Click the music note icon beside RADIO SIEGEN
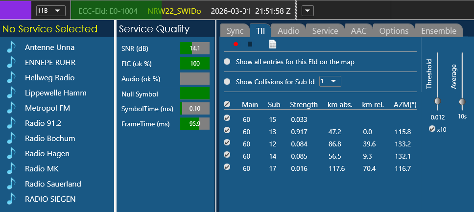Image resolution: width=474 pixels, height=212 pixels. tap(11, 199)
